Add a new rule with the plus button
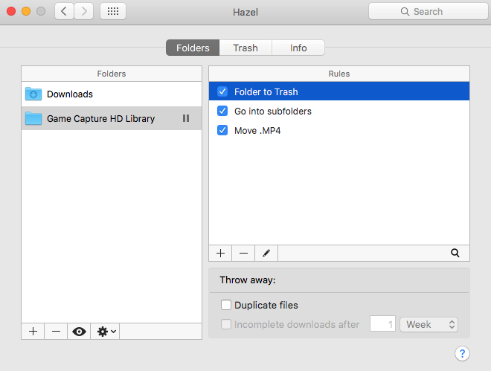491x371 pixels. pyautogui.click(x=220, y=253)
